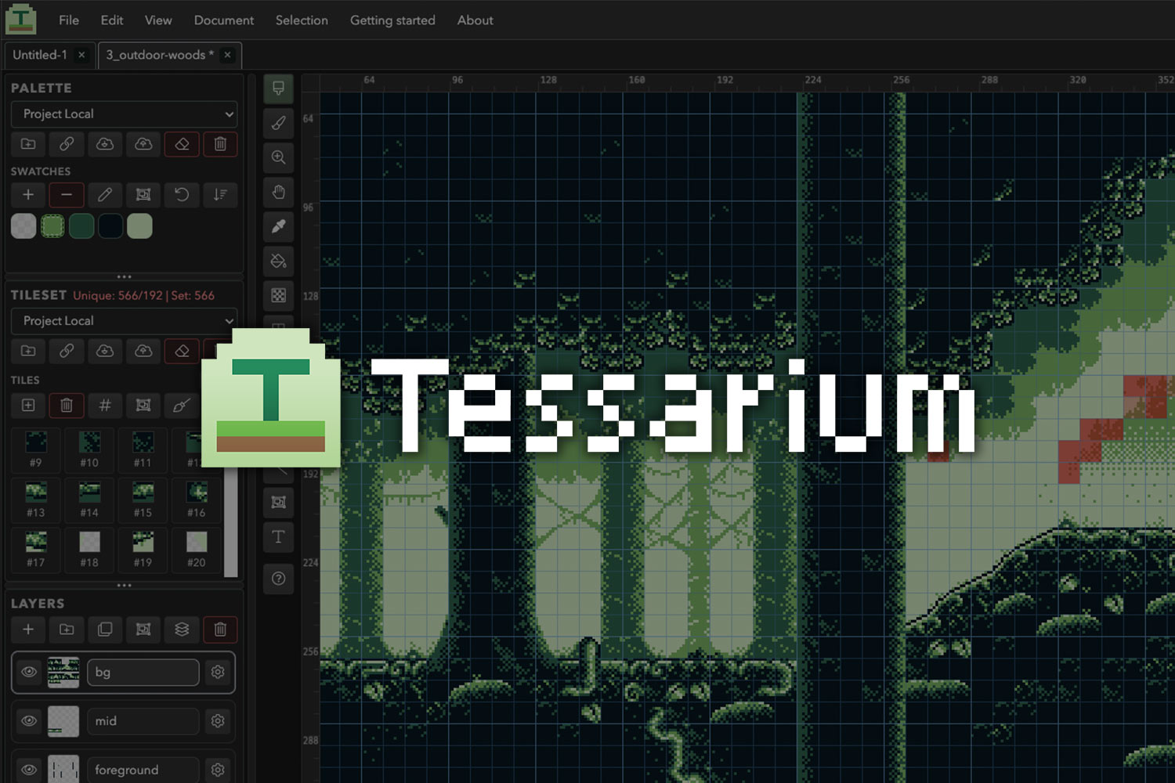Click palette cloud upload icon
The width and height of the screenshot is (1175, 783).
143,144
